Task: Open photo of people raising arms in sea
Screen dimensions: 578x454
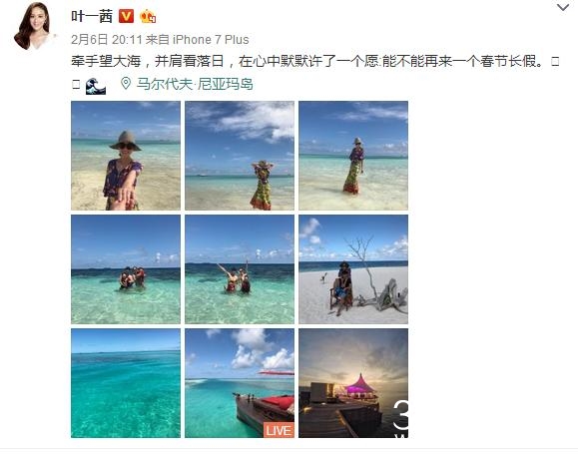Action: (x=240, y=269)
